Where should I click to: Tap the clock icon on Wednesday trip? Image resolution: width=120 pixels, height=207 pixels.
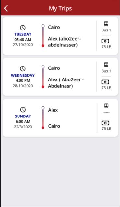pos(23,69)
